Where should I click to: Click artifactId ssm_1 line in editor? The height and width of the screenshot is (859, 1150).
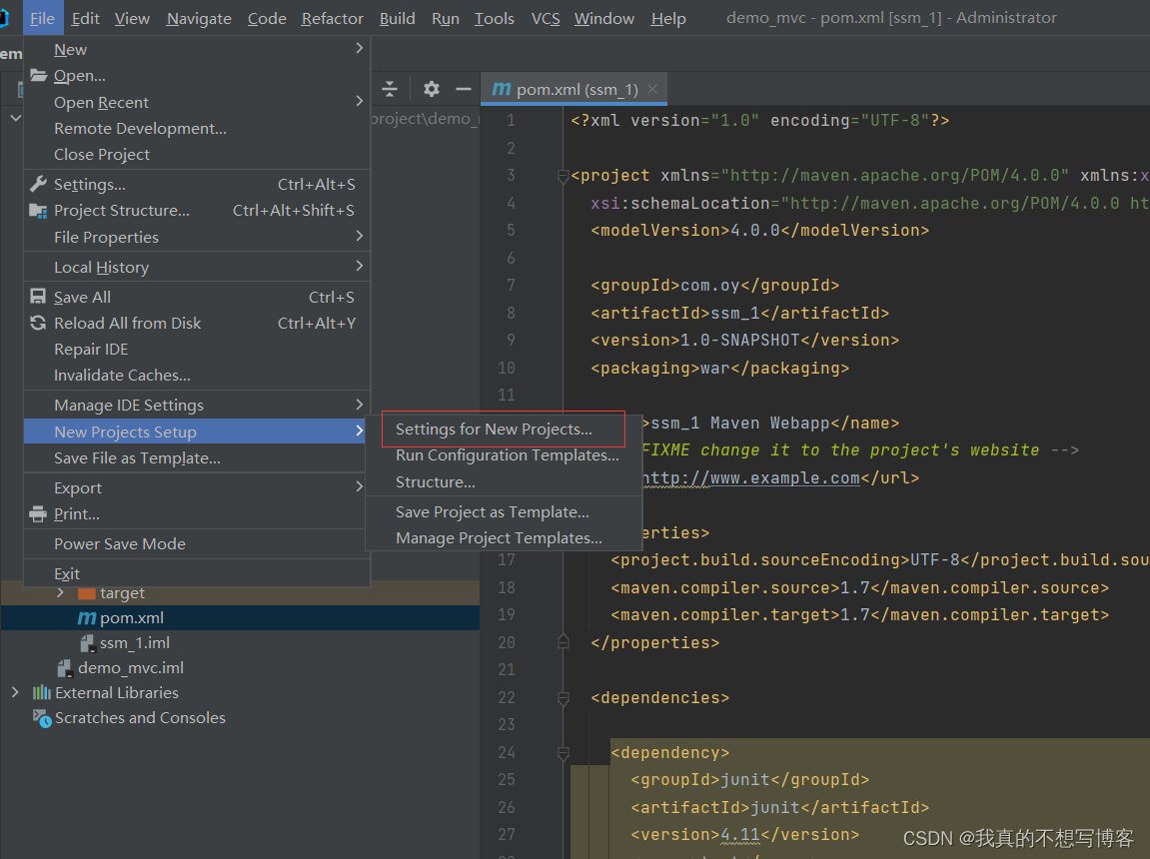coord(739,313)
